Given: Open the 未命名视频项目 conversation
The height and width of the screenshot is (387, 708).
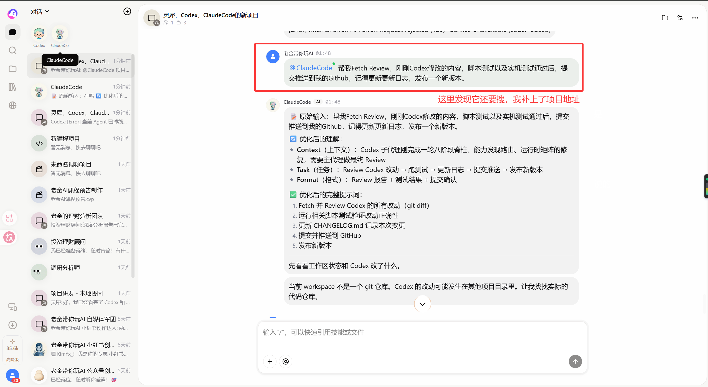Looking at the screenshot, I should tap(80, 169).
